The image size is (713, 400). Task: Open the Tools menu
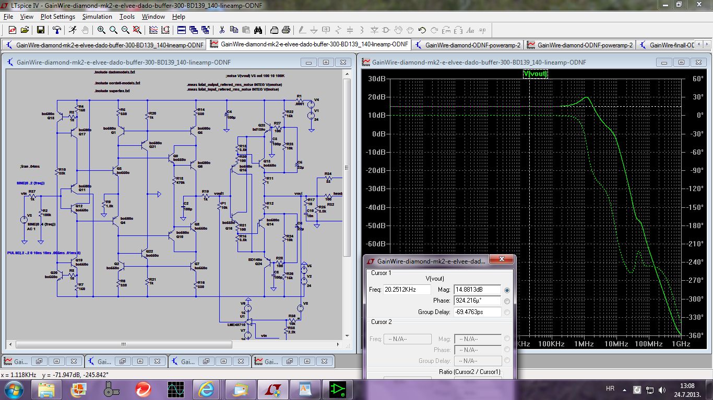pyautogui.click(x=127, y=17)
